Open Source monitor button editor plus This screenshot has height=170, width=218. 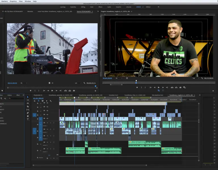pos(95,91)
